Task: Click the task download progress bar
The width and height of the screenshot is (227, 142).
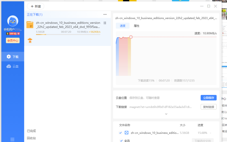Action: pyautogui.click(x=68, y=35)
